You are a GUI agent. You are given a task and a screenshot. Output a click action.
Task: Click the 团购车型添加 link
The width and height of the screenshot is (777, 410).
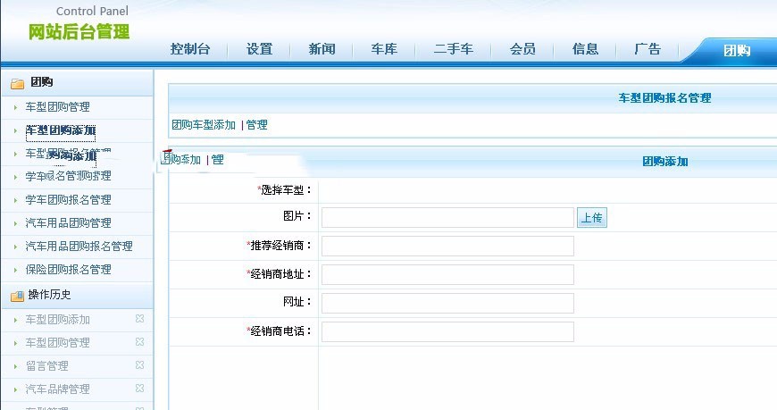204,125
